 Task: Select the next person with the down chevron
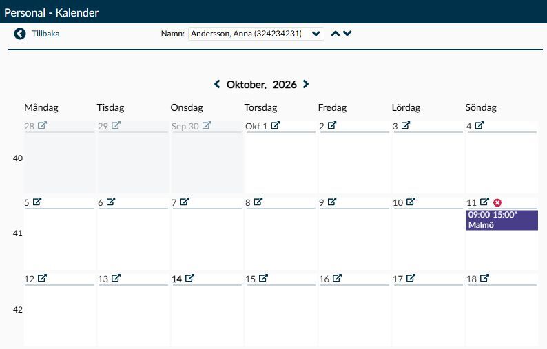pos(347,34)
